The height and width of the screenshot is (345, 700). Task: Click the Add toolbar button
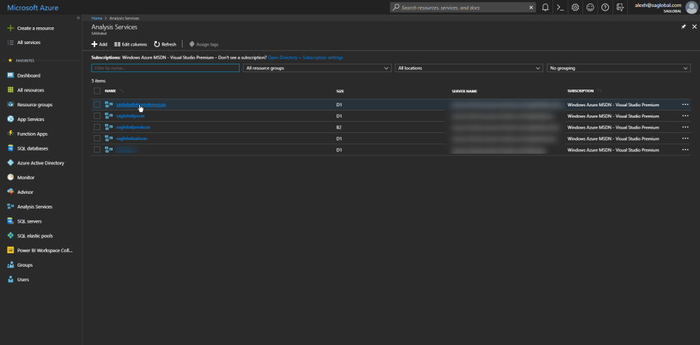99,44
